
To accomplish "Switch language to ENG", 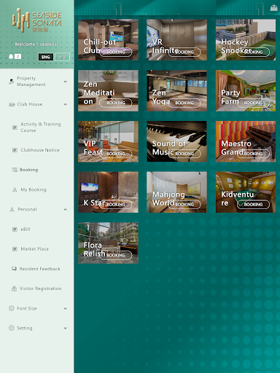I will coord(46,57).
